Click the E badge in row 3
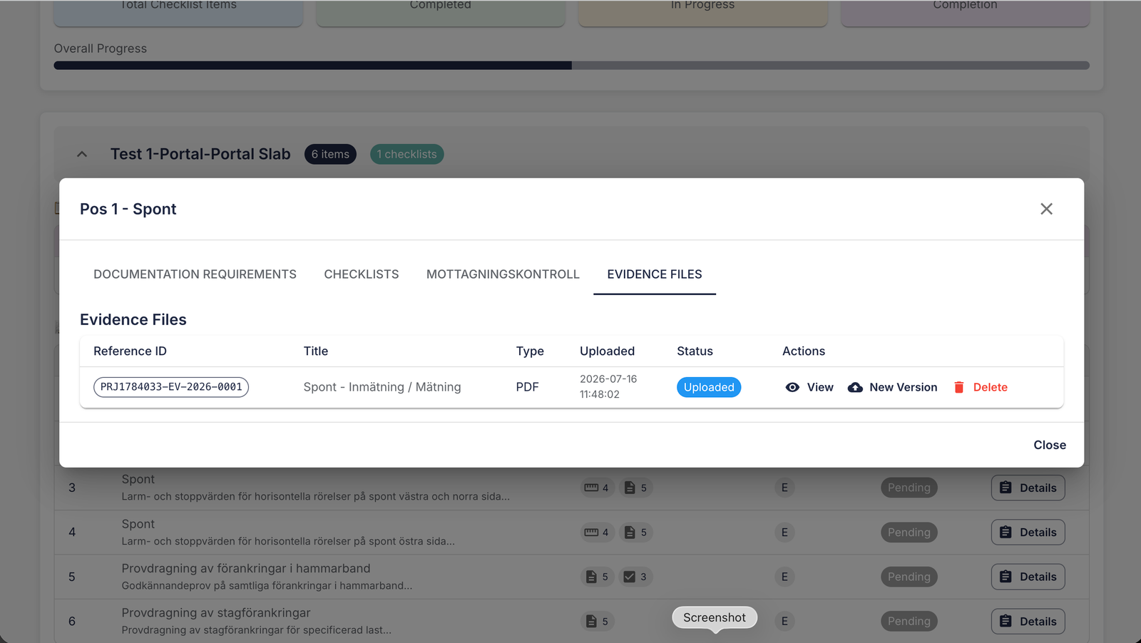 point(784,488)
